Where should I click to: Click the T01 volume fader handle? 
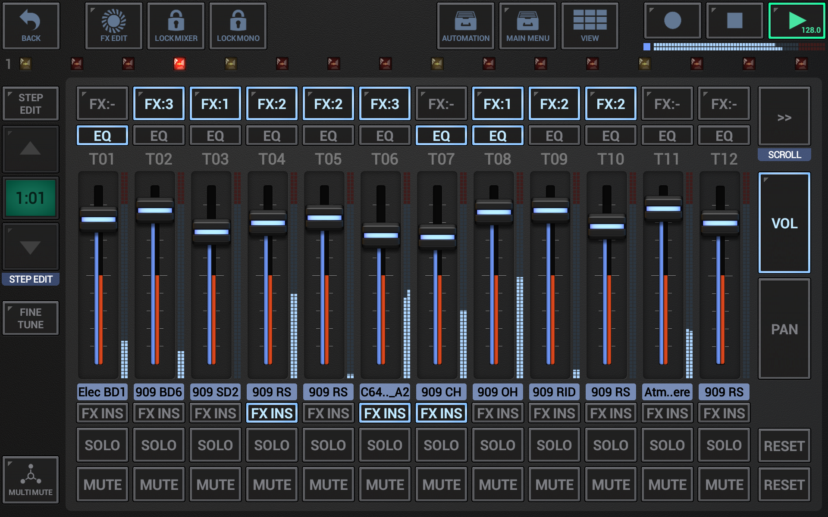coord(99,219)
